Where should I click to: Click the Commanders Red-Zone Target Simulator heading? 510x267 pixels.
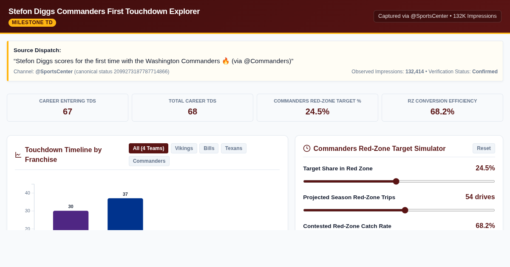click(380, 148)
